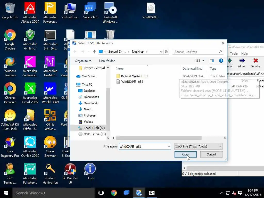
Task: Show hidden system tray icons chevron
Action: [x=221, y=193]
